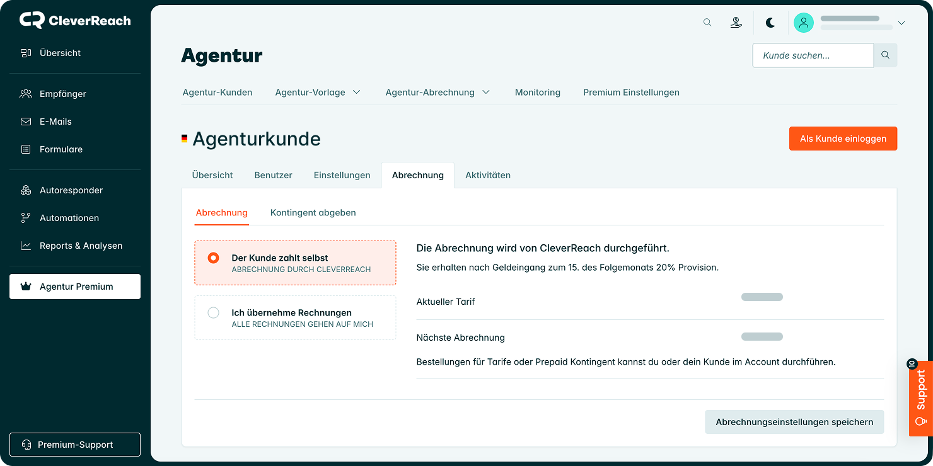Open the Agentur-Kunden menu item

(217, 93)
